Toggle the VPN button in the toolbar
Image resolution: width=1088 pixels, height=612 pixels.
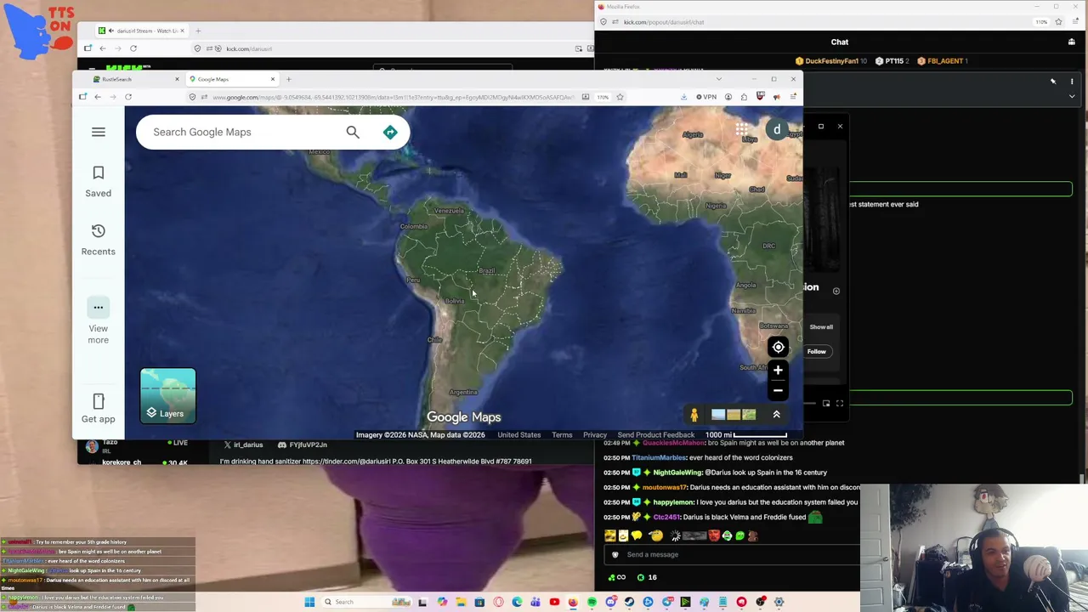pos(706,97)
